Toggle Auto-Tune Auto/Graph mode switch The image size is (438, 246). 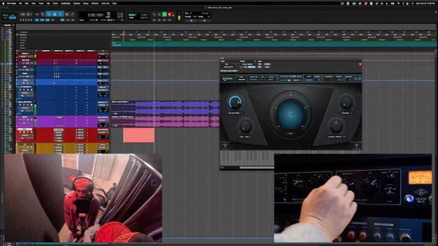289,80
